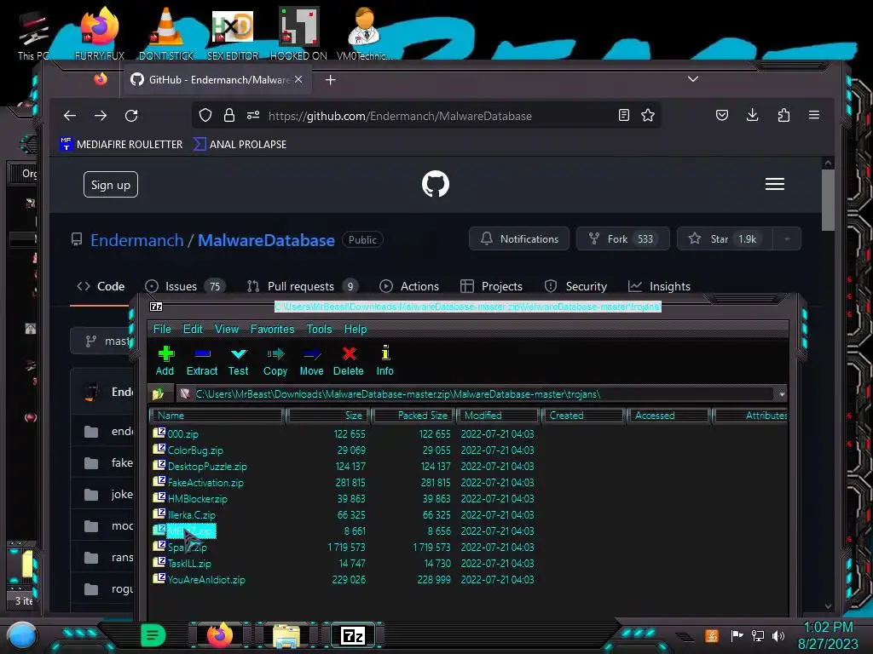Reload the GitHub page in Firefox
The height and width of the screenshot is (654, 873).
pos(131,116)
